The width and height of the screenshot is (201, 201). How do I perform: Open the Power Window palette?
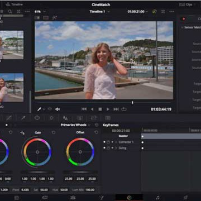[37, 118]
